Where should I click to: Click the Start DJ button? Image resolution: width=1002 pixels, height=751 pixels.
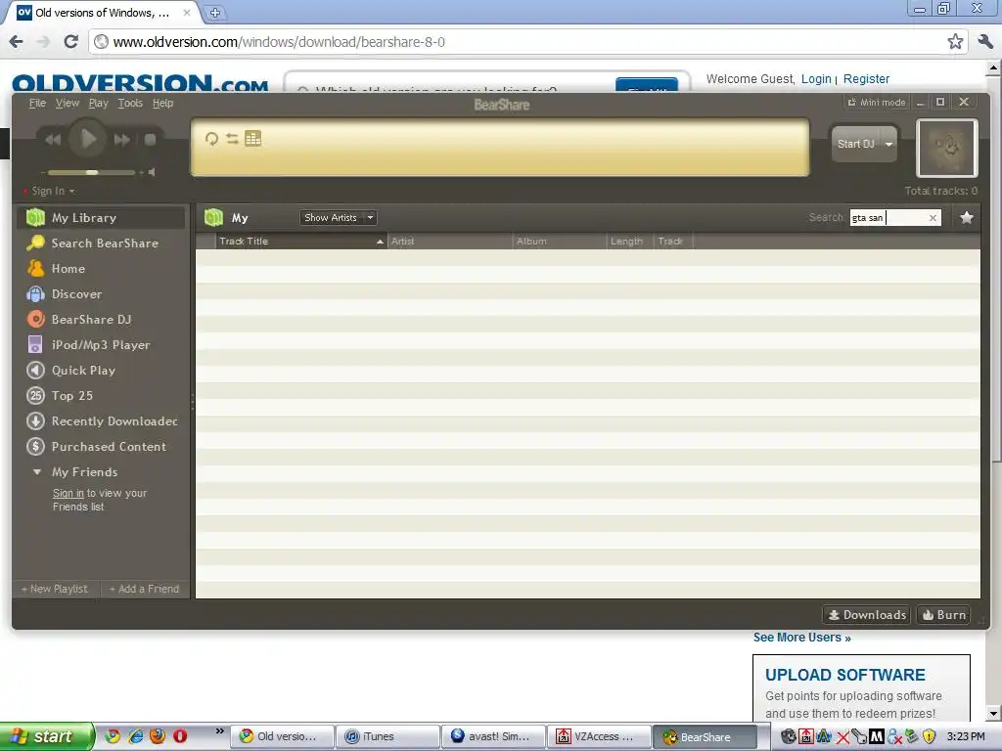click(855, 144)
